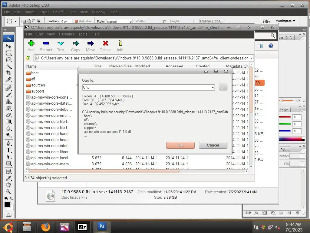The width and height of the screenshot is (310, 233).
Task: Click the Move icon in 7-Zip toolbar
Action: tap(90, 46)
